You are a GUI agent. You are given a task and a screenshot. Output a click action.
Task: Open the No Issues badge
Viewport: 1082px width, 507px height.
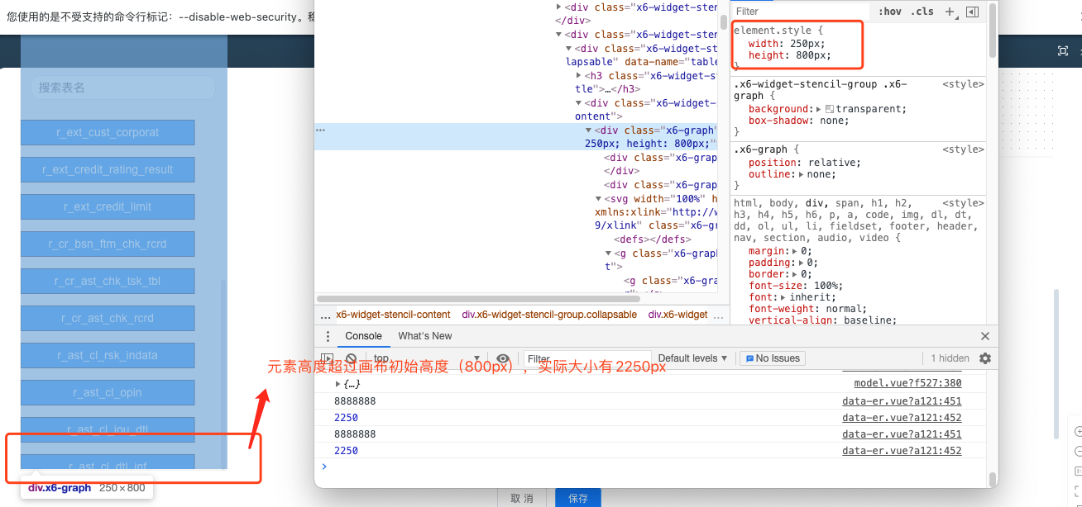coord(772,358)
